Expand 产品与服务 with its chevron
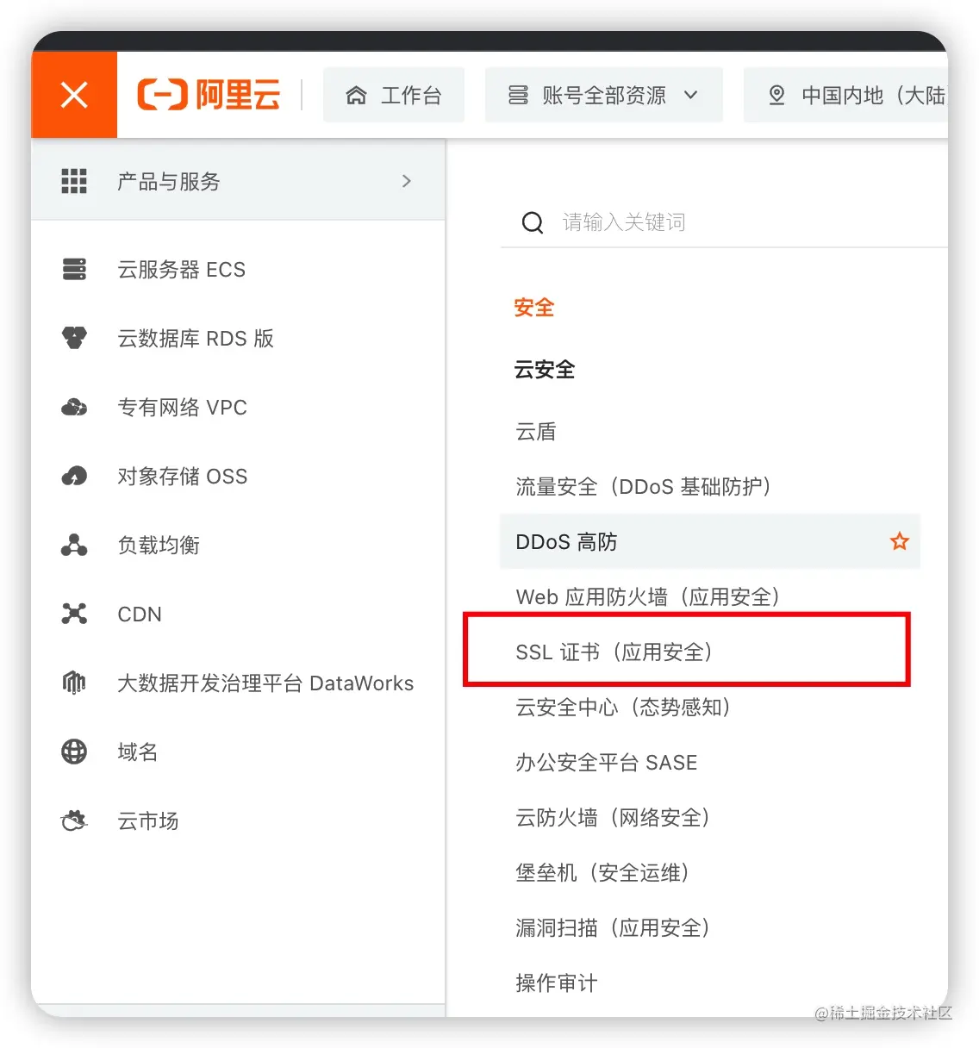Viewport: 979px width, 1048px height. click(406, 181)
